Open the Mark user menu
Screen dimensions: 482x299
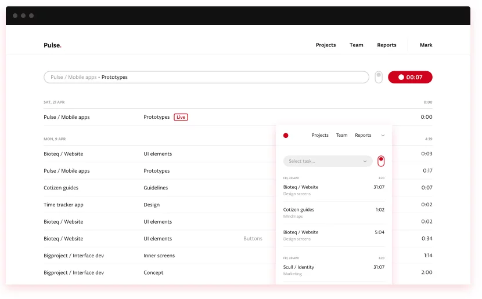(426, 45)
